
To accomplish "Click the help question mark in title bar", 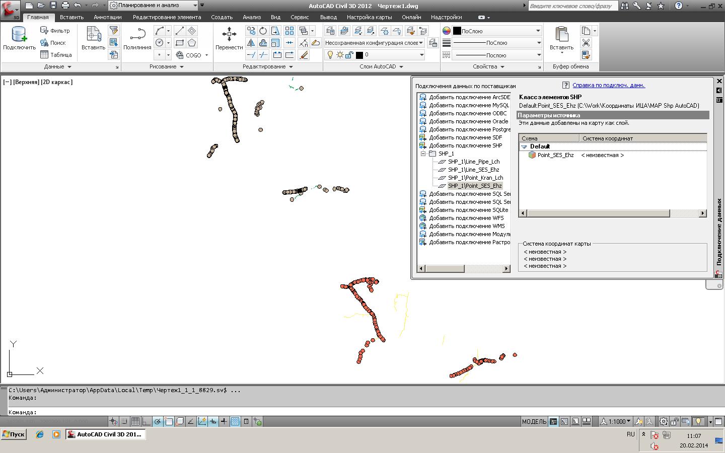I will coord(679,6).
